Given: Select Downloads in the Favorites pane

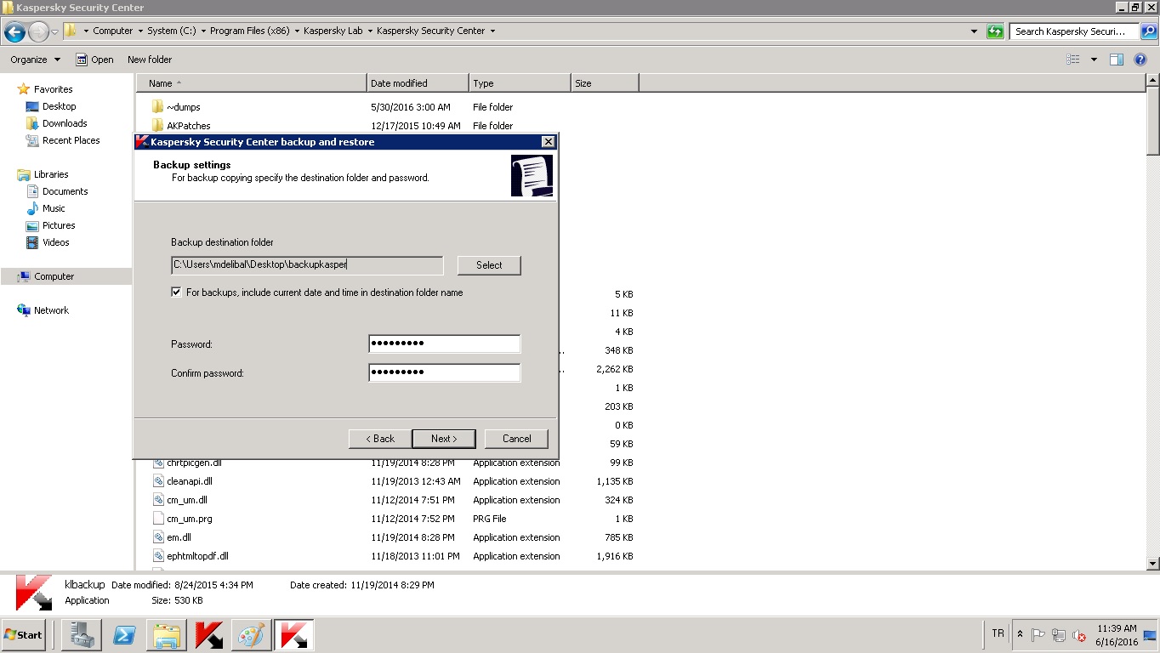Looking at the screenshot, I should point(65,123).
